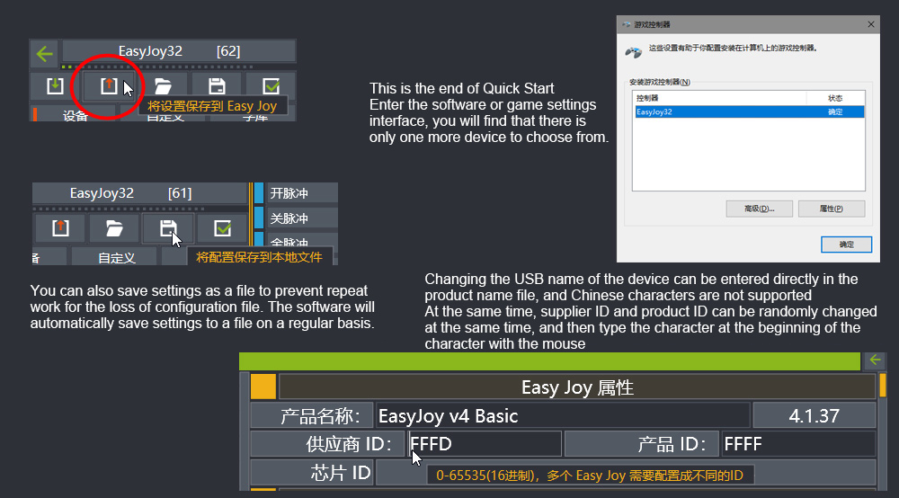Screen dimensions: 899x498
Task: Click the upload icon under EasyJoy32 [61]
Action: 60,227
